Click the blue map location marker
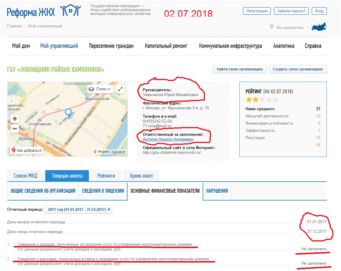Screen dimensions: 341x271 pos(68,114)
